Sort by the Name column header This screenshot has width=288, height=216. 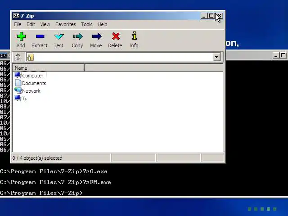click(x=48, y=68)
